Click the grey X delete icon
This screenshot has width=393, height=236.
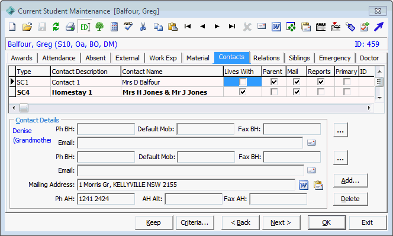tap(247, 27)
